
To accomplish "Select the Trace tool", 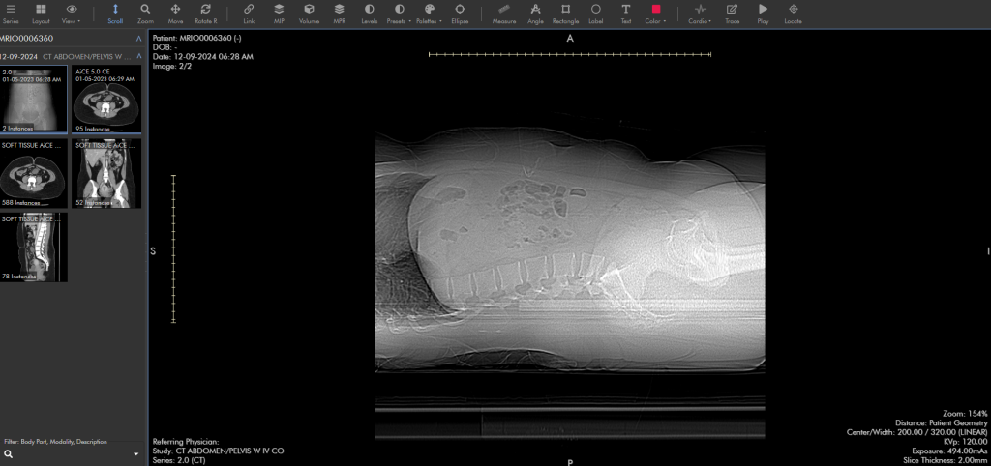I will coord(732,14).
